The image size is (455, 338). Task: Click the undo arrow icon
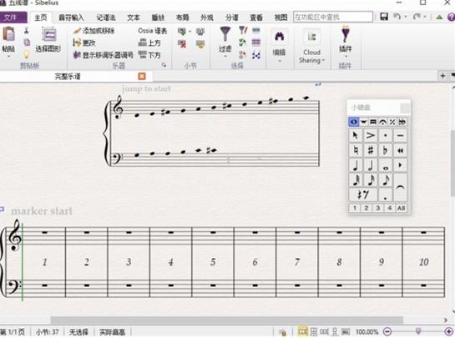point(397,17)
